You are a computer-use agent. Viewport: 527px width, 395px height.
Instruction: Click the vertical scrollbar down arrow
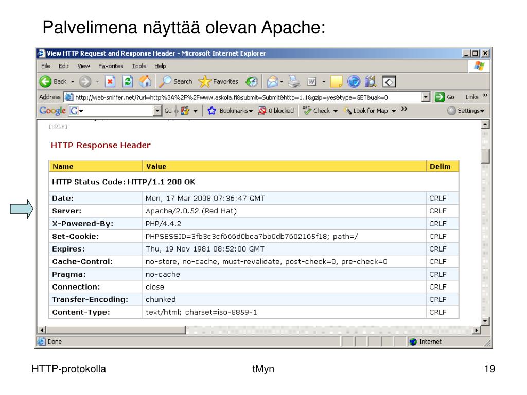click(x=485, y=321)
